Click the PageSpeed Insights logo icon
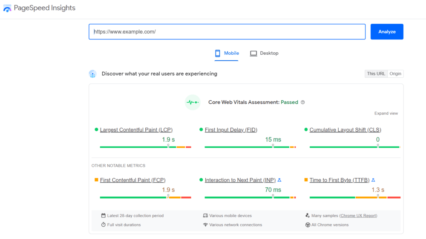426x239 pixels. (7, 8)
